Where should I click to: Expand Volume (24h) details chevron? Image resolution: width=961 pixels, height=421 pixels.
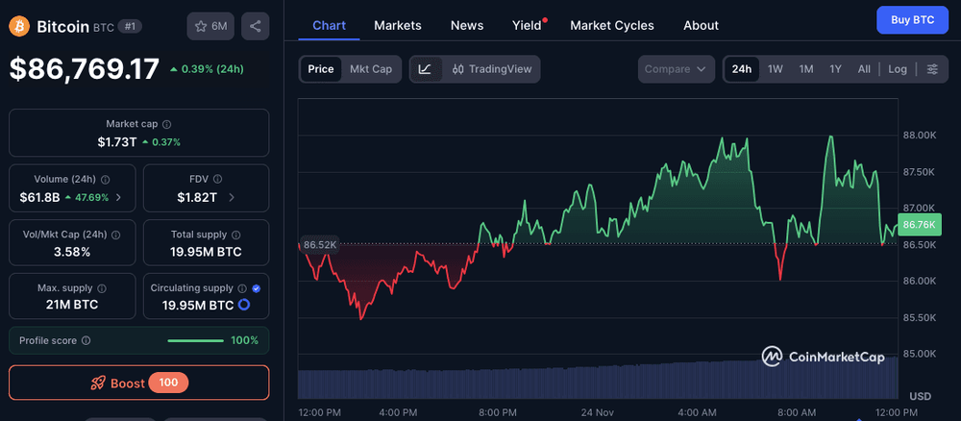pyautogui.click(x=118, y=197)
